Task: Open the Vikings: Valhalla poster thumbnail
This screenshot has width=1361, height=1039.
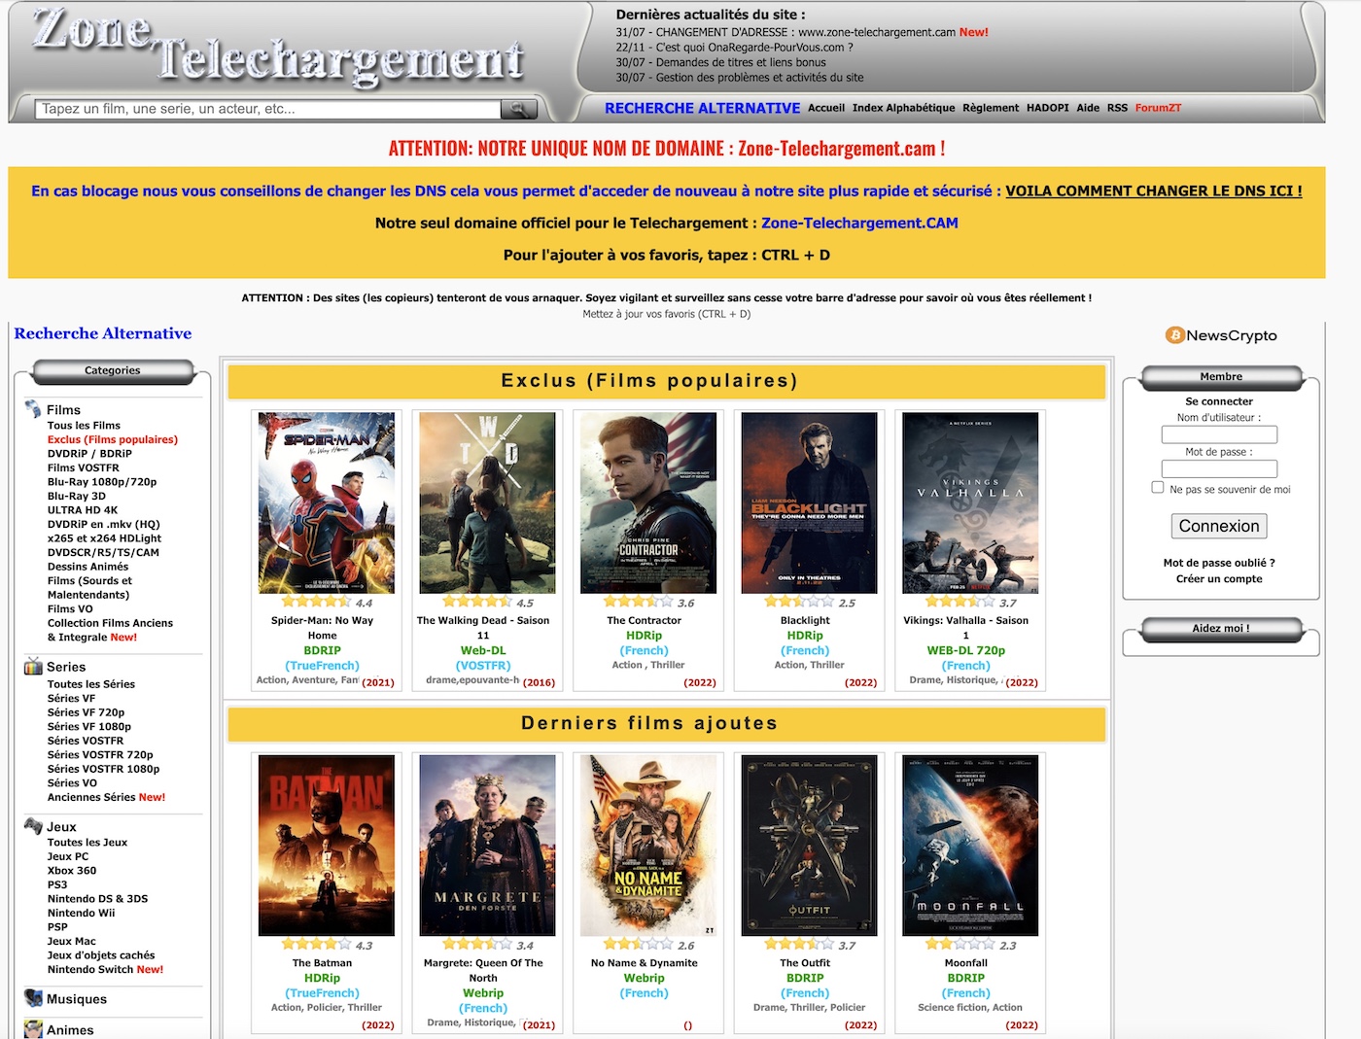Action: (x=970, y=502)
